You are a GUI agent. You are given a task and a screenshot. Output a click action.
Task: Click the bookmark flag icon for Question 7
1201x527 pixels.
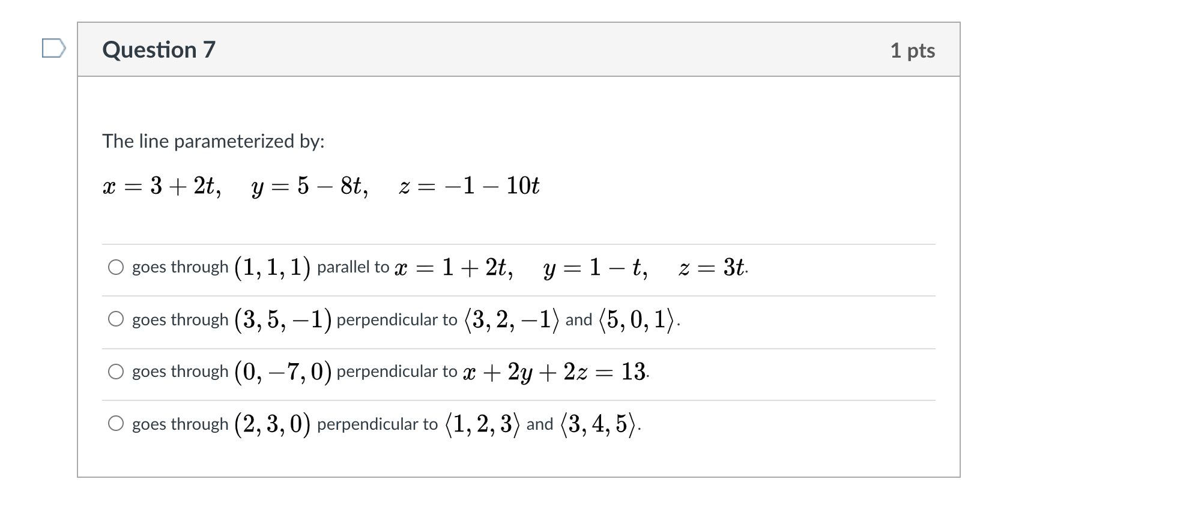55,48
